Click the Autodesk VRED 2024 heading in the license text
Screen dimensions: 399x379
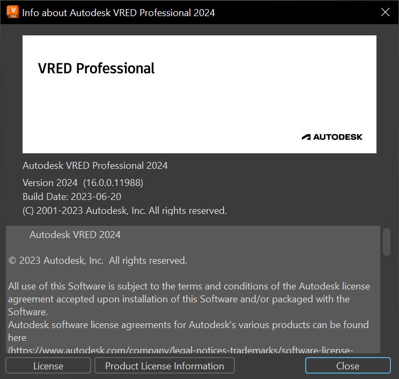point(75,235)
